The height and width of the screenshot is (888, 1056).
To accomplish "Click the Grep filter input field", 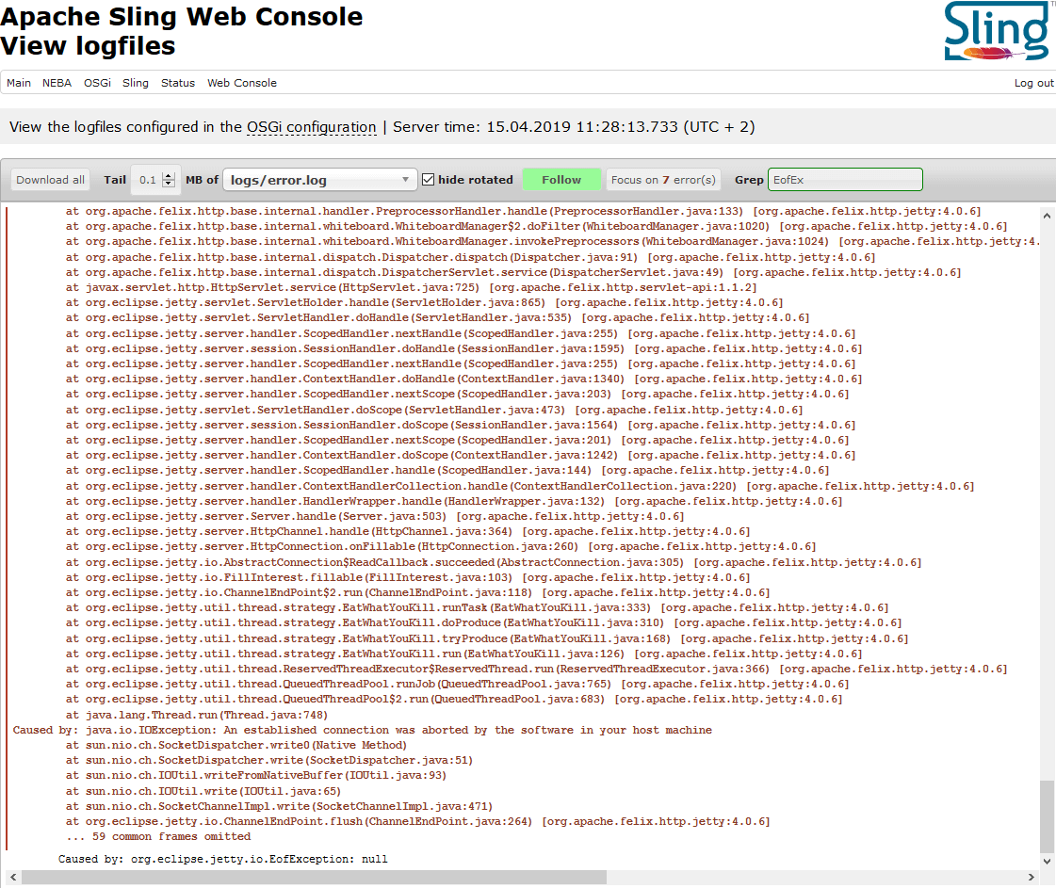I will [845, 180].
